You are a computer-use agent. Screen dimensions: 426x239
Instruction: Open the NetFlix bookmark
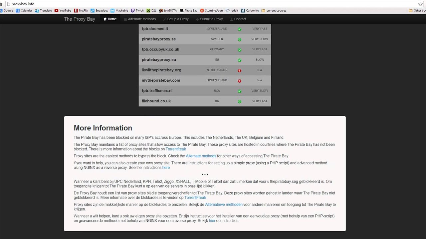point(81,11)
